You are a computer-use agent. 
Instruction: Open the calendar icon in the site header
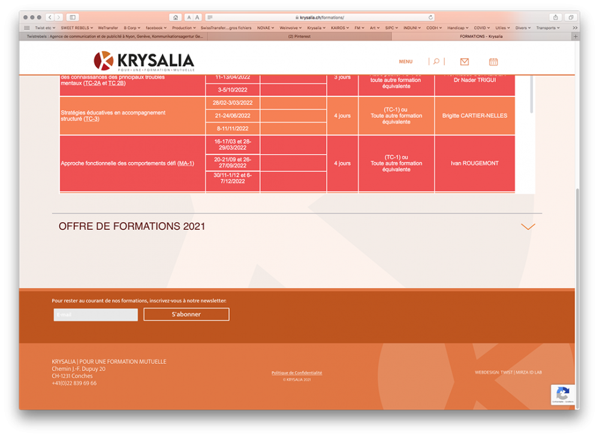point(493,61)
